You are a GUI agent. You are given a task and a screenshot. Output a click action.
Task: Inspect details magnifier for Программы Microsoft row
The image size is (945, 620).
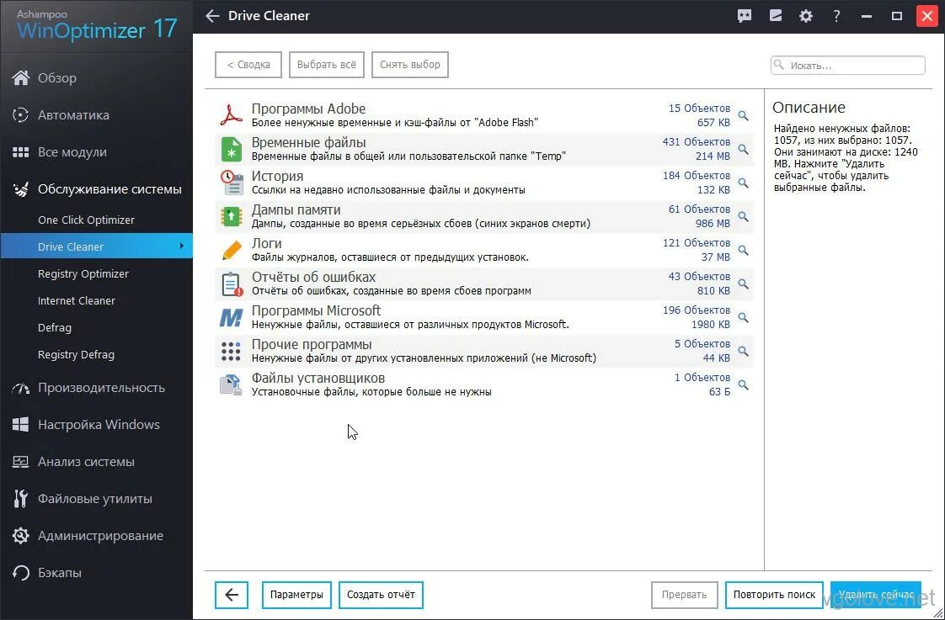[x=744, y=318]
